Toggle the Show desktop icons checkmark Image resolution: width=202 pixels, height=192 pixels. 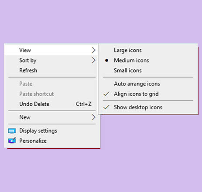[x=106, y=107]
